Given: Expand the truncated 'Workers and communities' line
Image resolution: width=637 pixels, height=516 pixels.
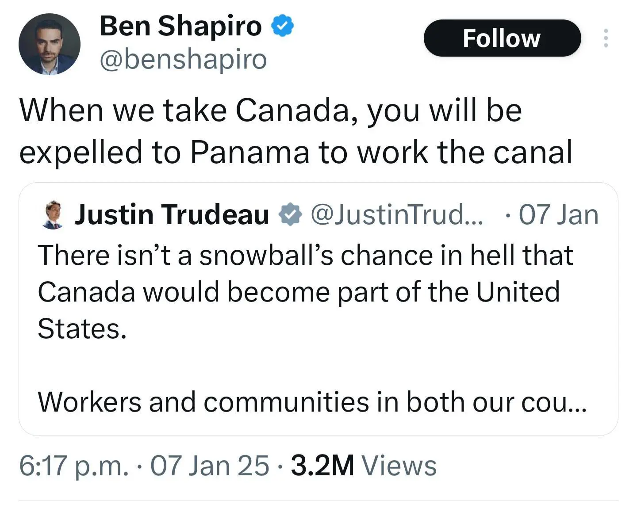Looking at the screenshot, I should 312,402.
